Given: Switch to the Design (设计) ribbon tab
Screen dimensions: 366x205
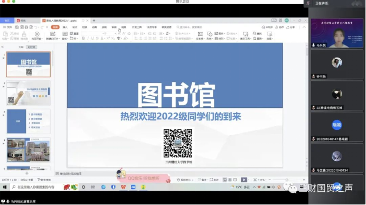Looking at the screenshot, I should [x=74, y=27].
